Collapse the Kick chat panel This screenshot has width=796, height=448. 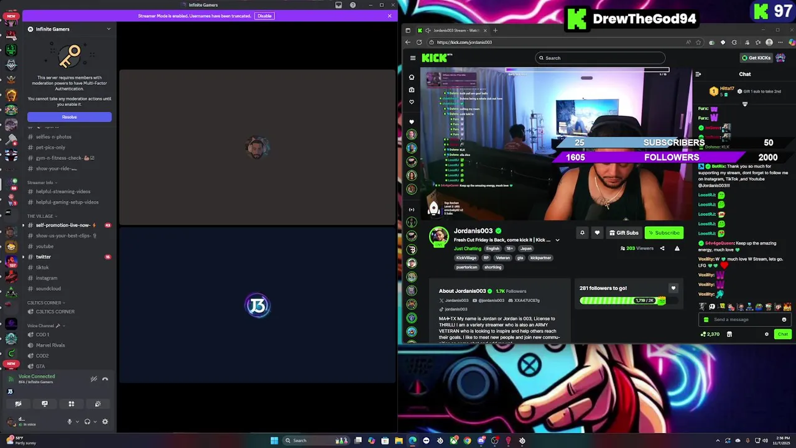[698, 74]
